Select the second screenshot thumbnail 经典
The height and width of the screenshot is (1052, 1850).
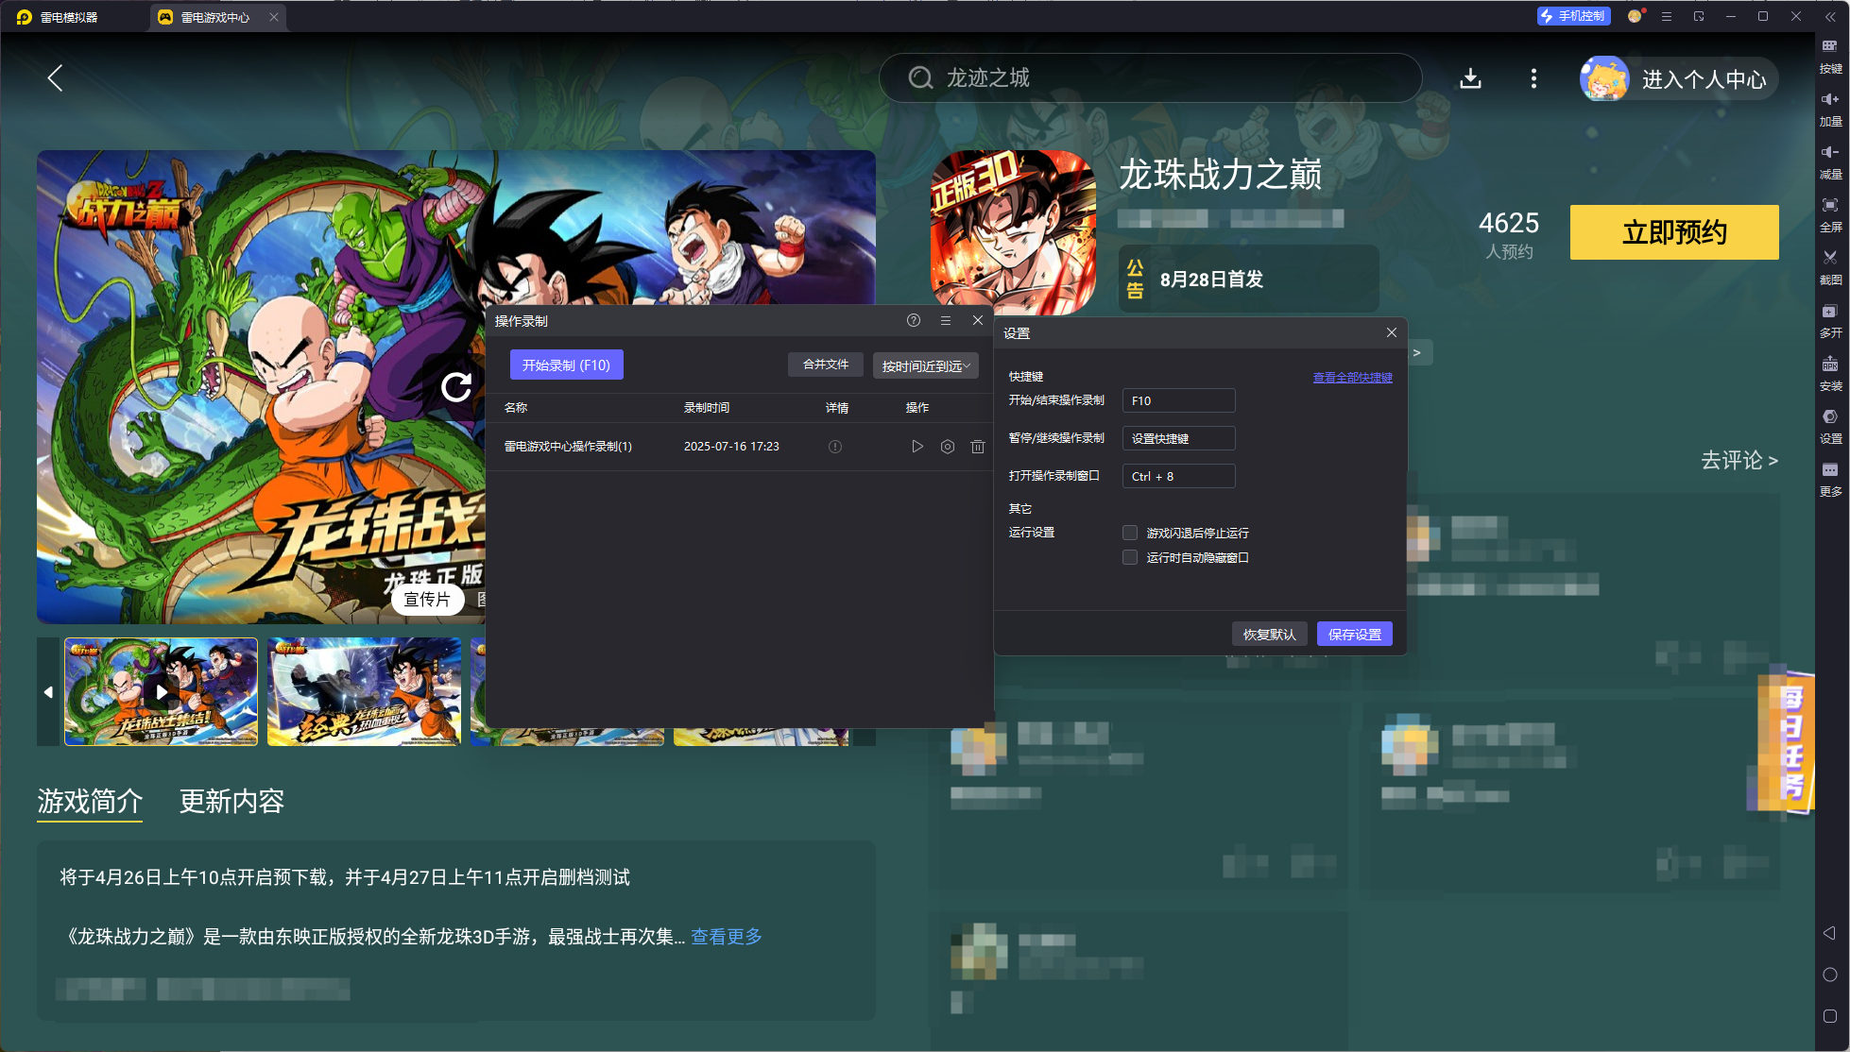click(364, 692)
